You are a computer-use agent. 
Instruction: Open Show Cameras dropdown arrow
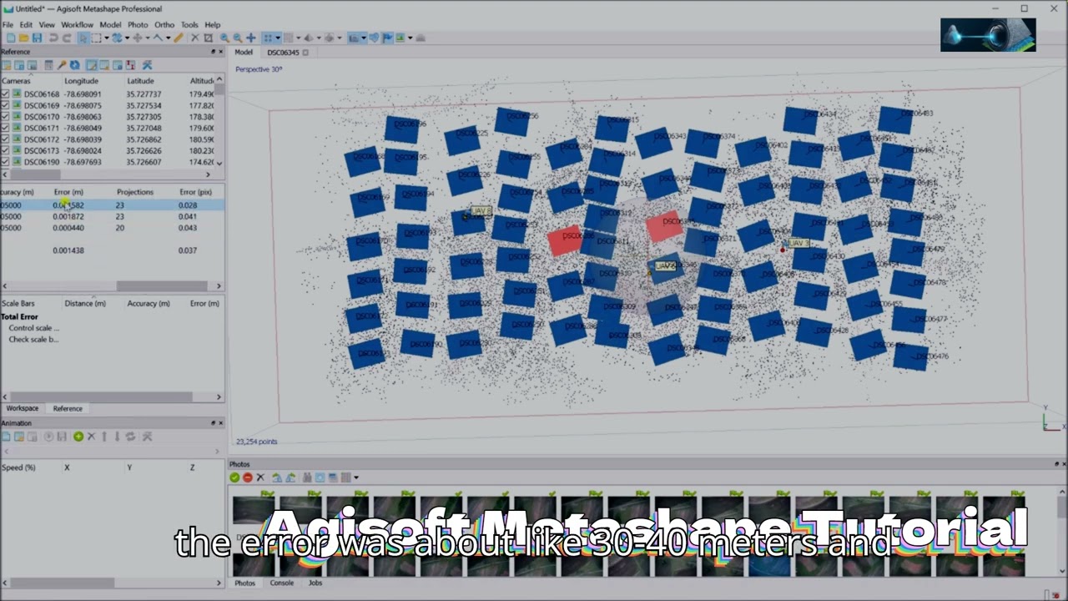[363, 38]
